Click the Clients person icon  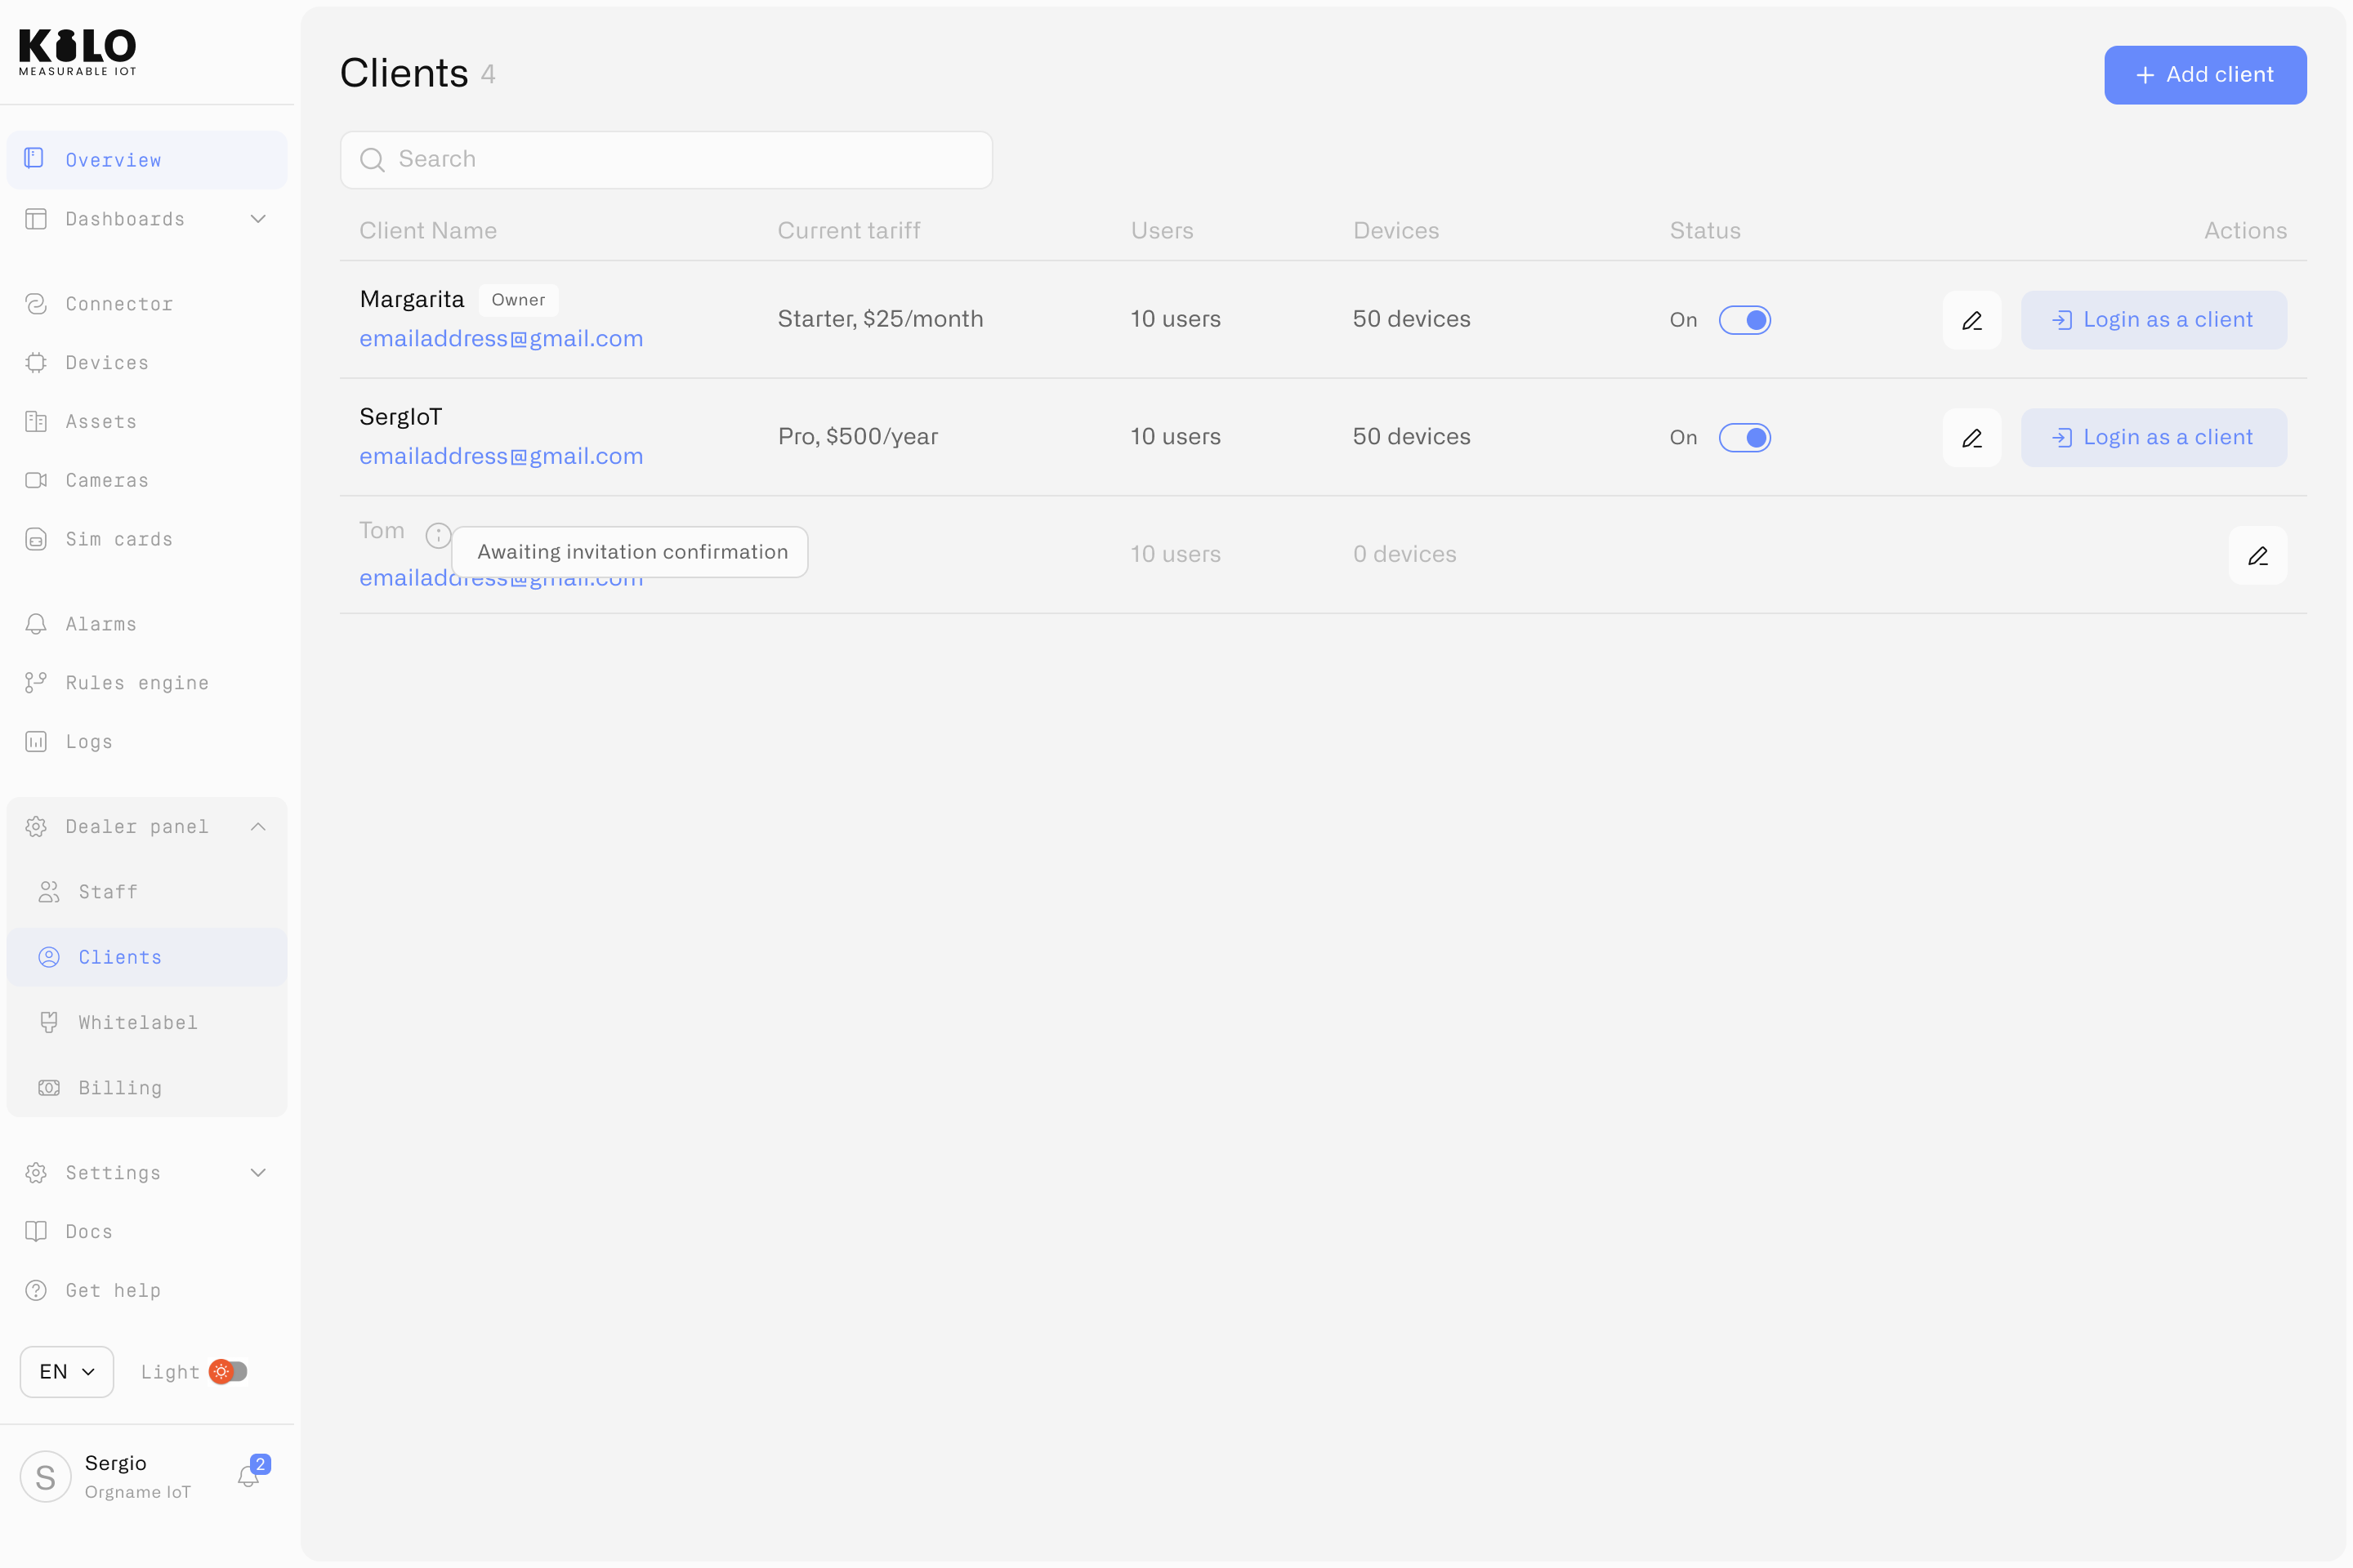tap(49, 958)
